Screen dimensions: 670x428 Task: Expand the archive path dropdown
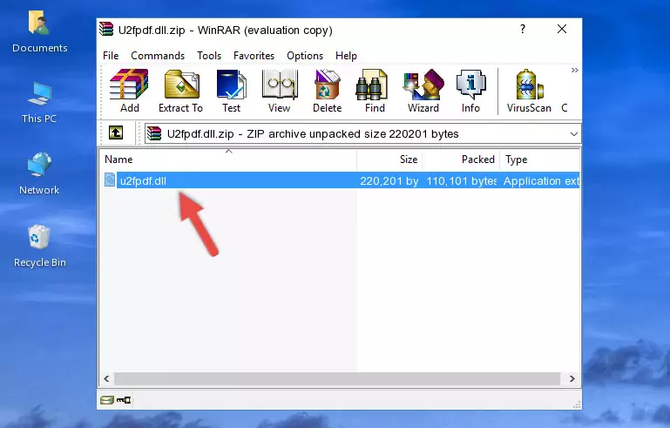[574, 134]
